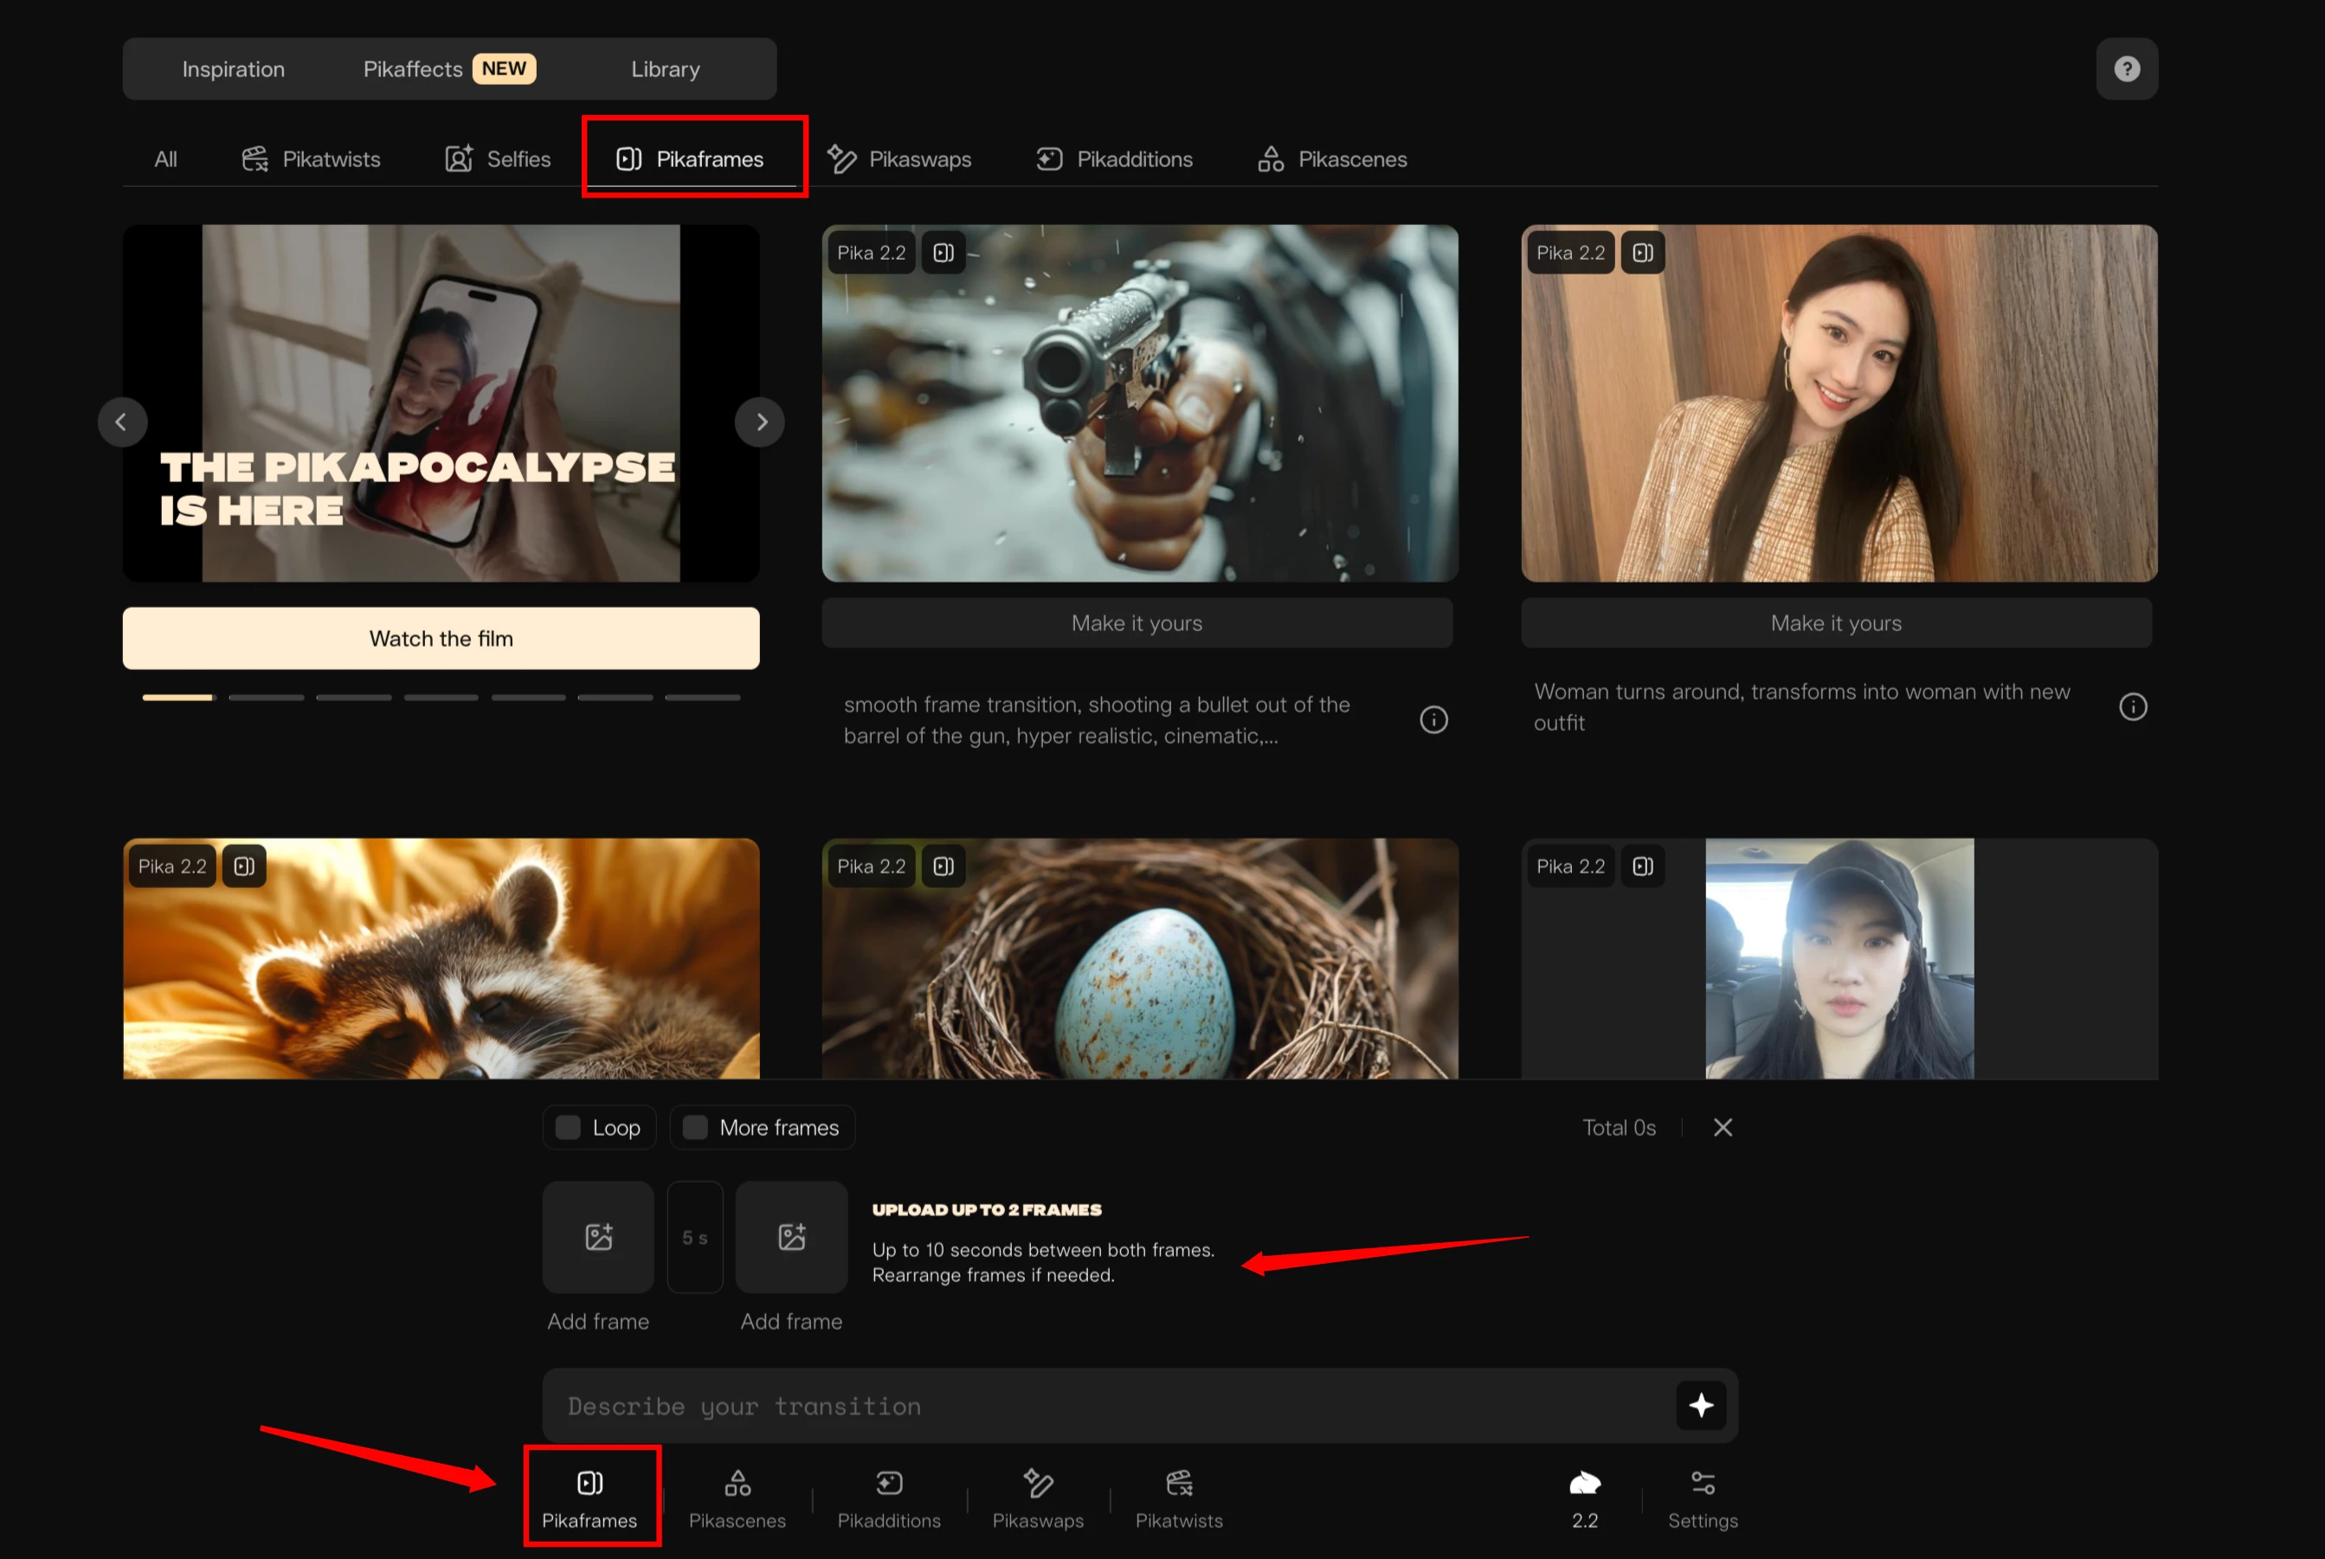Click the Pika 2.2 label on gun thumbnail
The image size is (2325, 1559).
pyautogui.click(x=872, y=253)
